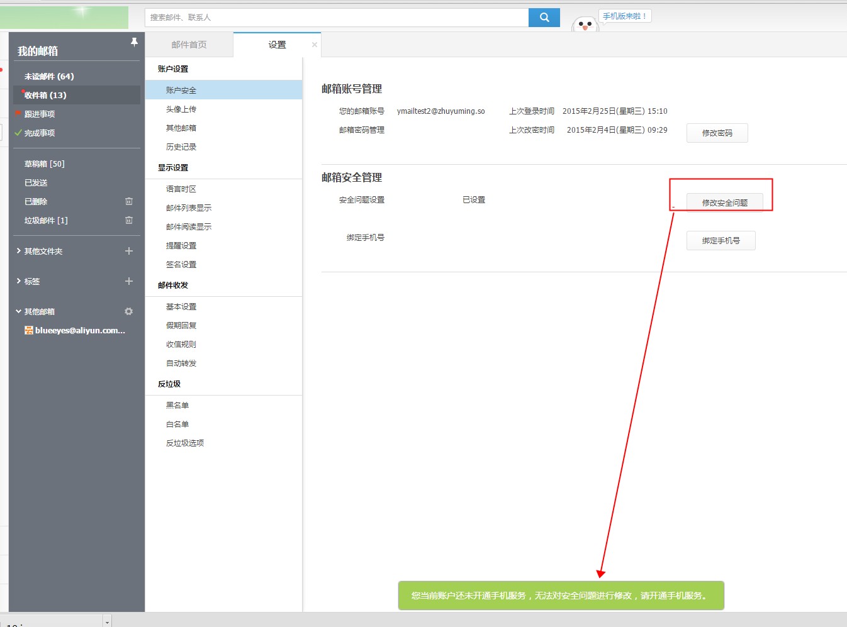Add a folder with the plus icon
847x627 pixels.
(129, 251)
